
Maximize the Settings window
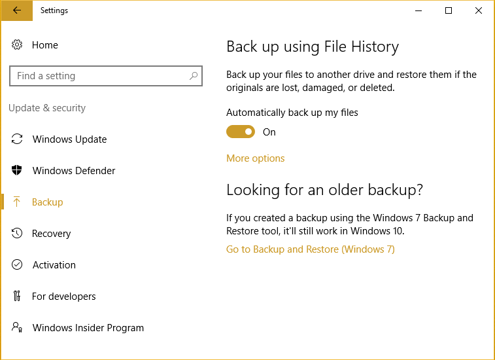449,10
